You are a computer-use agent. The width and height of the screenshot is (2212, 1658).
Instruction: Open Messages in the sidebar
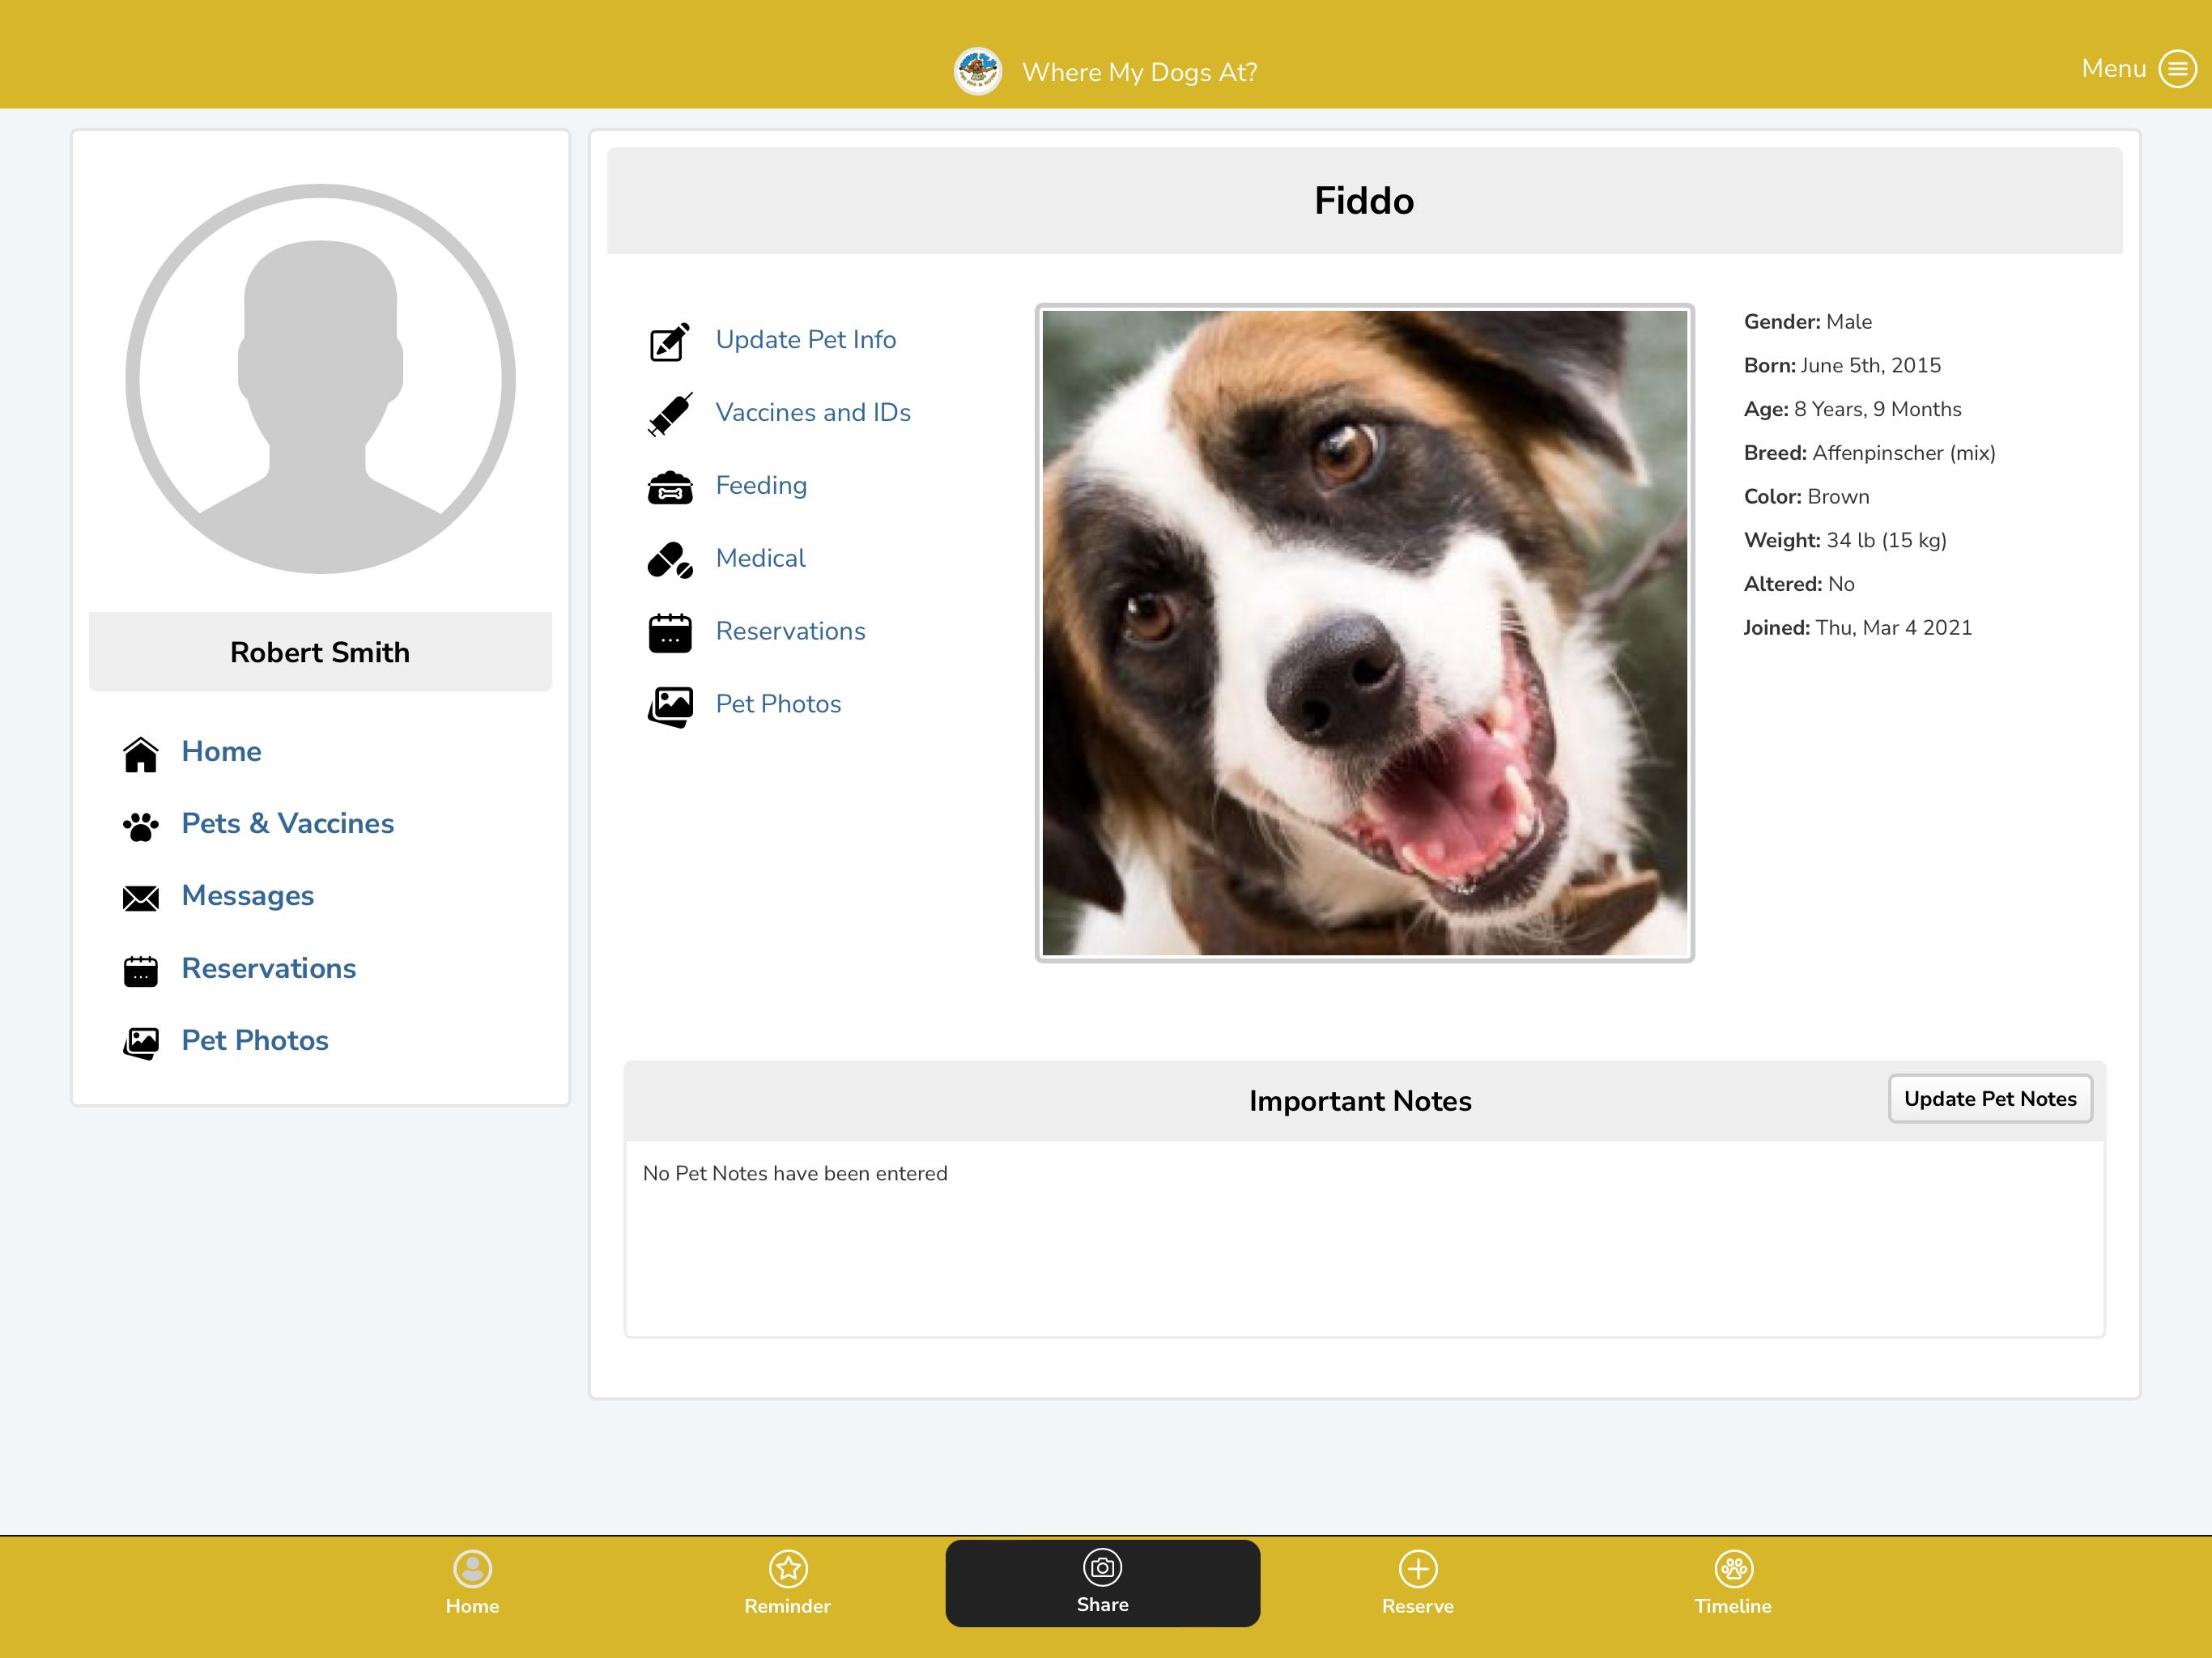(x=248, y=896)
